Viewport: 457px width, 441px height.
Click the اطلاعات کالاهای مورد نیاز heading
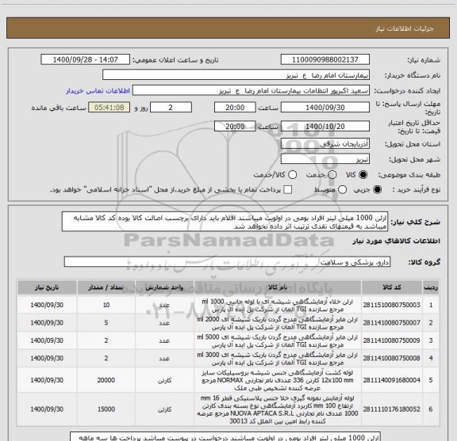click(x=397, y=241)
